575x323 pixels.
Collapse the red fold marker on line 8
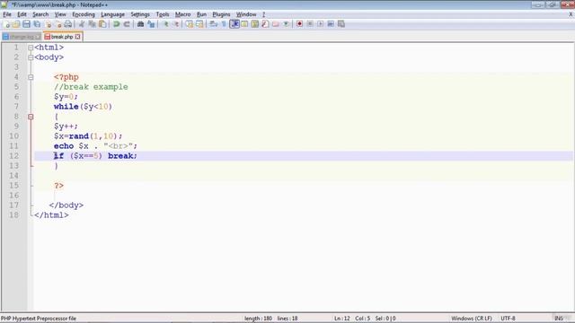click(31, 117)
